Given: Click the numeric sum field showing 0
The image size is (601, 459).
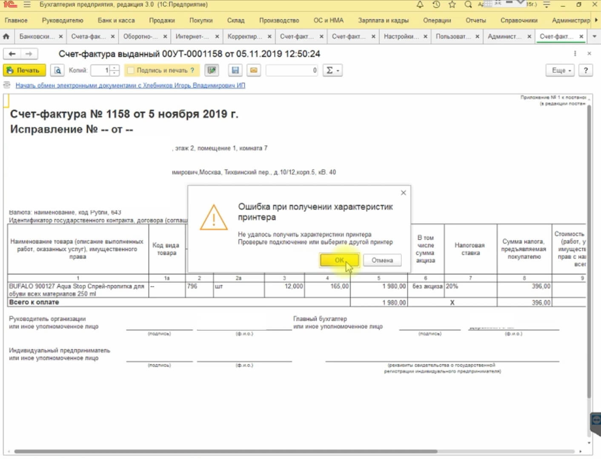Looking at the screenshot, I should click(292, 70).
